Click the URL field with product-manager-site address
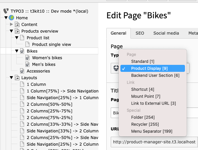Image resolution: width=198 pixels, height=150 pixels. [x=154, y=142]
